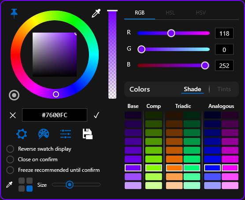Click the concentric circle icon below color wheel
The image size is (245, 200).
click(14, 95)
